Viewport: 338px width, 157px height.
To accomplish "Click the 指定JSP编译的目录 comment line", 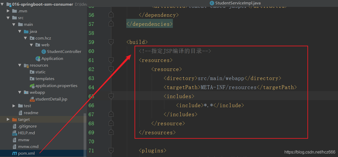I will tap(175, 51).
